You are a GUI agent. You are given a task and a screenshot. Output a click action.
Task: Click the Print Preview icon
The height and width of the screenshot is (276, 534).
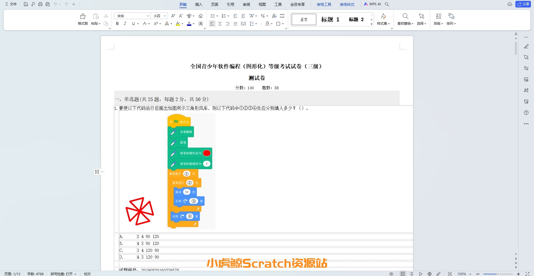48,4
